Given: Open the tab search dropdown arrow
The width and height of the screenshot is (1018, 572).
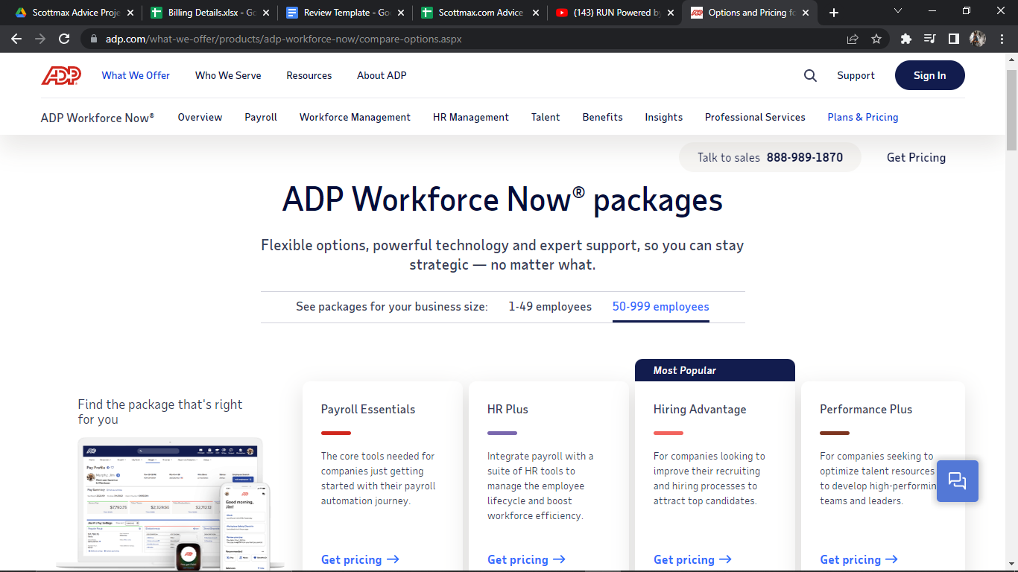Looking at the screenshot, I should point(898,11).
